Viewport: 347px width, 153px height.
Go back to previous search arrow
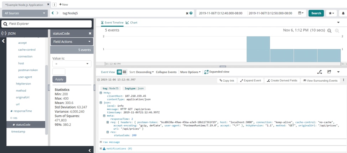(x=53, y=13)
